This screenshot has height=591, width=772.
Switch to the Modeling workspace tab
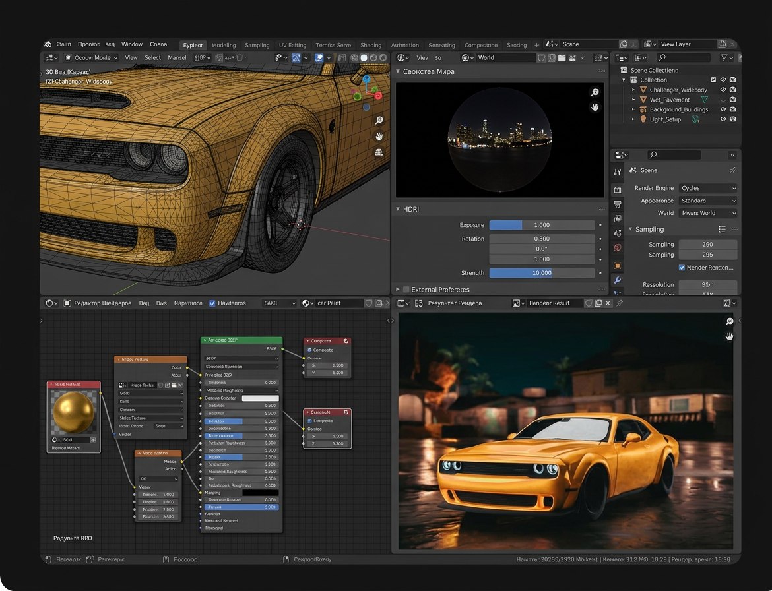coord(224,46)
